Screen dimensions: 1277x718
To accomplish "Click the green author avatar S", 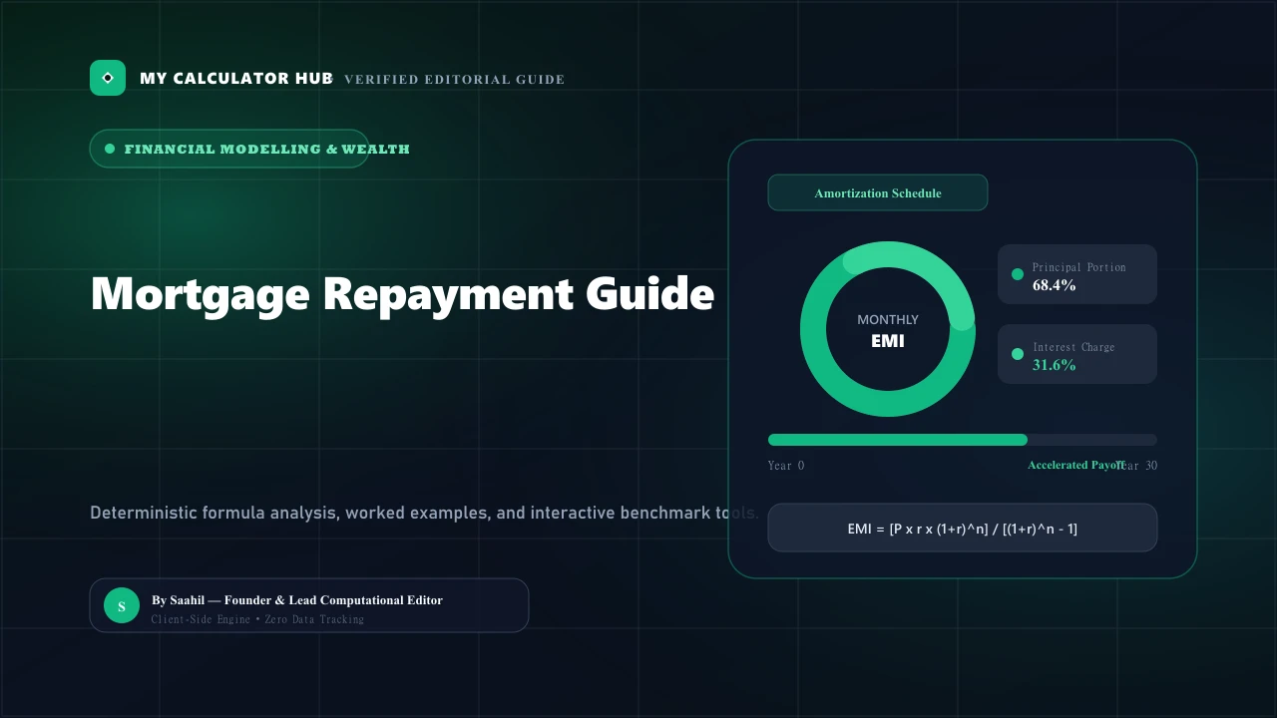I will (x=122, y=605).
